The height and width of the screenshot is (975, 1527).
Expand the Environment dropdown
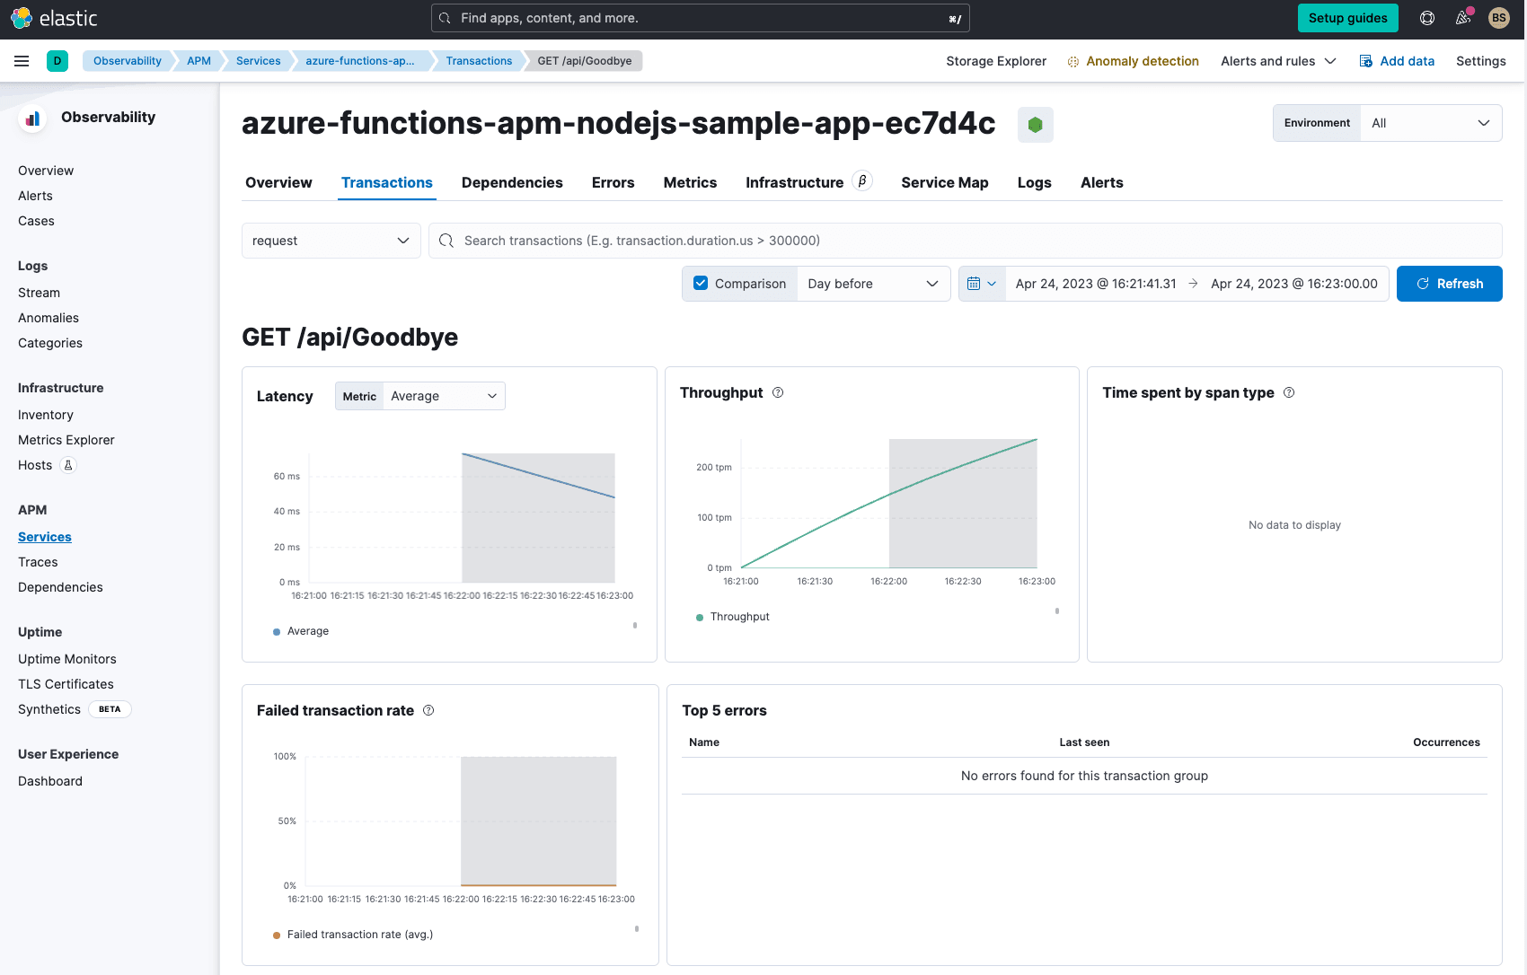click(x=1430, y=123)
